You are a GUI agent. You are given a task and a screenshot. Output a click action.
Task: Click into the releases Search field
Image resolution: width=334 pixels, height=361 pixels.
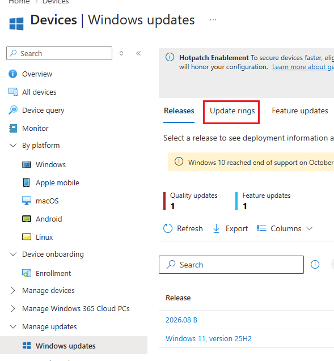[x=231, y=265]
